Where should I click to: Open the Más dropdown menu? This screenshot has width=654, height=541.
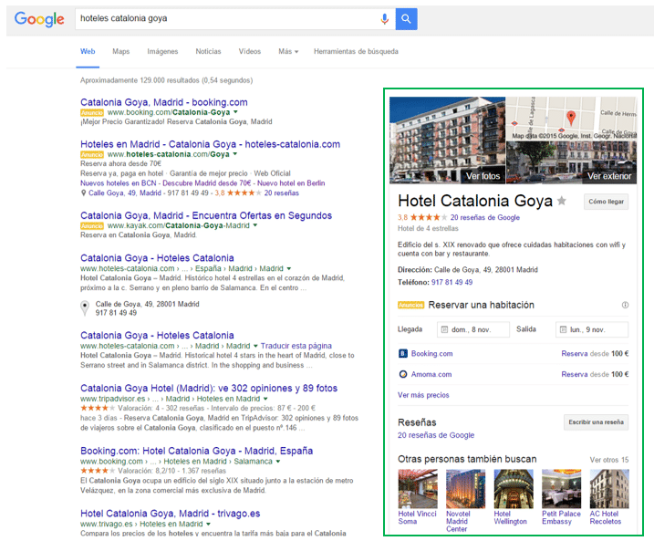tap(288, 52)
